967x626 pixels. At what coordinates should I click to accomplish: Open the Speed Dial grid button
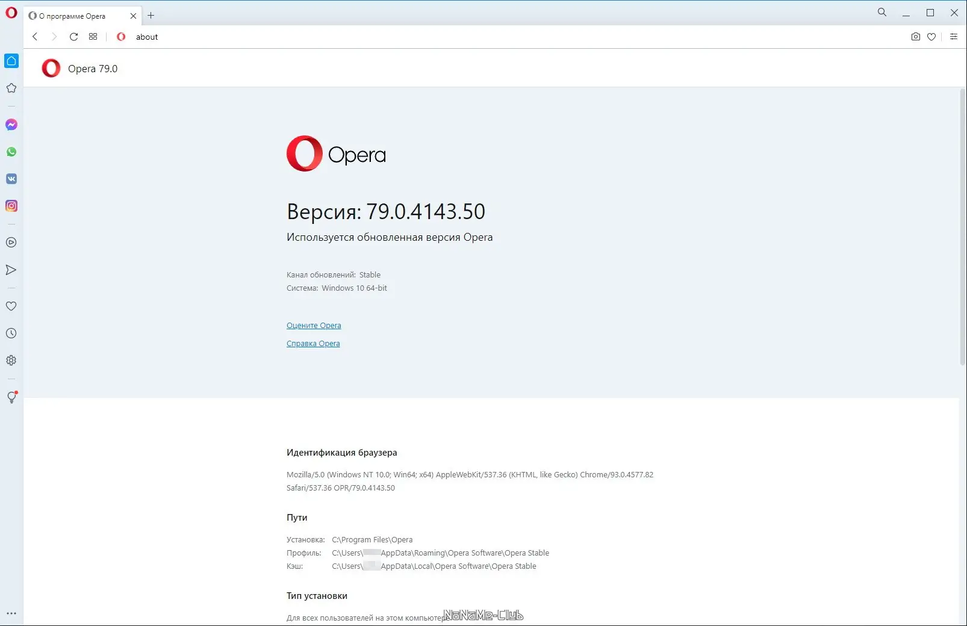(93, 37)
